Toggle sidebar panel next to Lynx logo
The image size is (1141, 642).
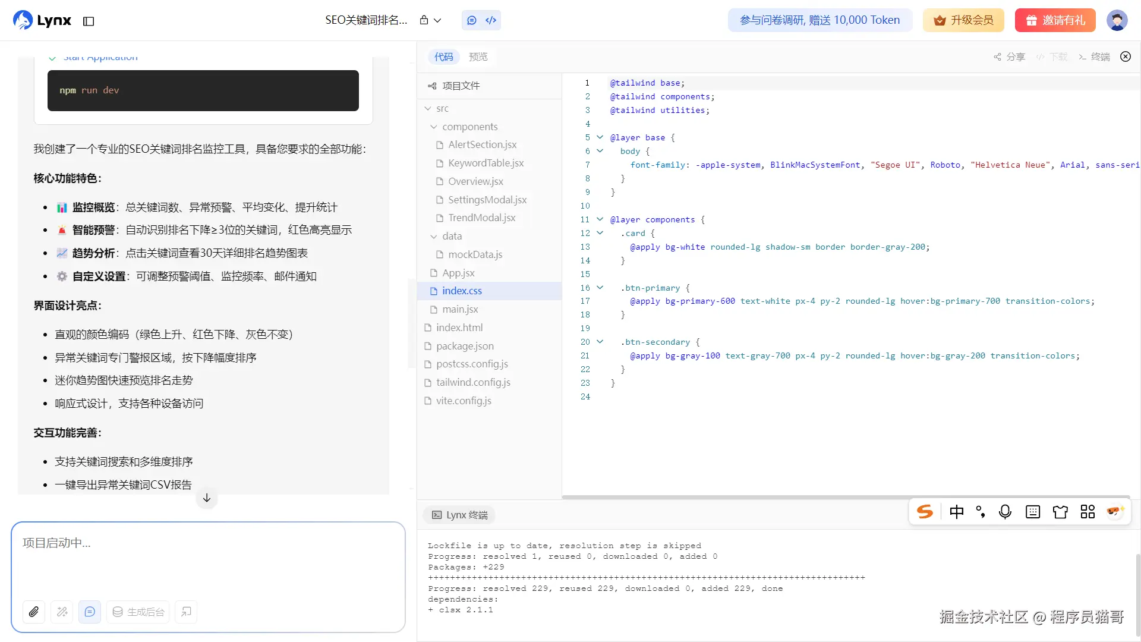pyautogui.click(x=89, y=21)
